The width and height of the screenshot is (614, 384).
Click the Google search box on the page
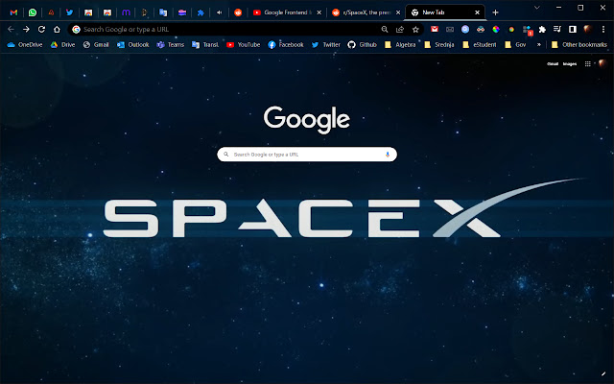tap(307, 155)
